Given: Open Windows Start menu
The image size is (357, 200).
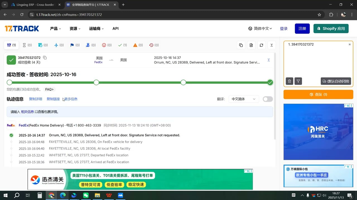Looking at the screenshot, I should click(x=5, y=195).
